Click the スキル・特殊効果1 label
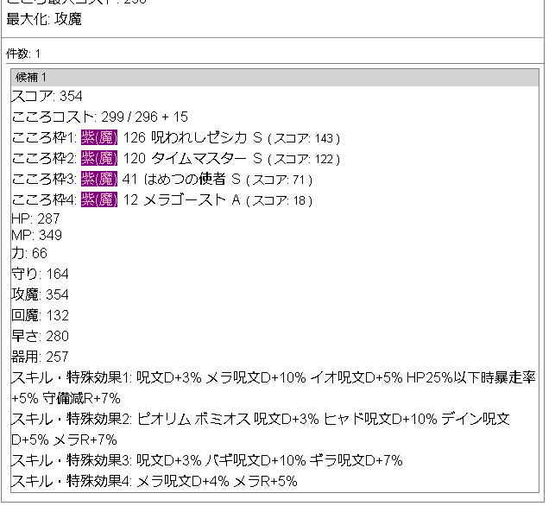The width and height of the screenshot is (555, 506). pyautogui.click(x=72, y=377)
